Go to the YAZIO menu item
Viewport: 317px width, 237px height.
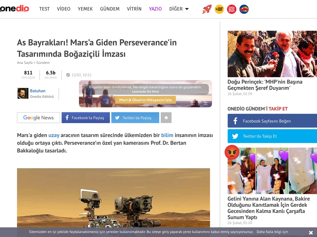click(x=155, y=9)
